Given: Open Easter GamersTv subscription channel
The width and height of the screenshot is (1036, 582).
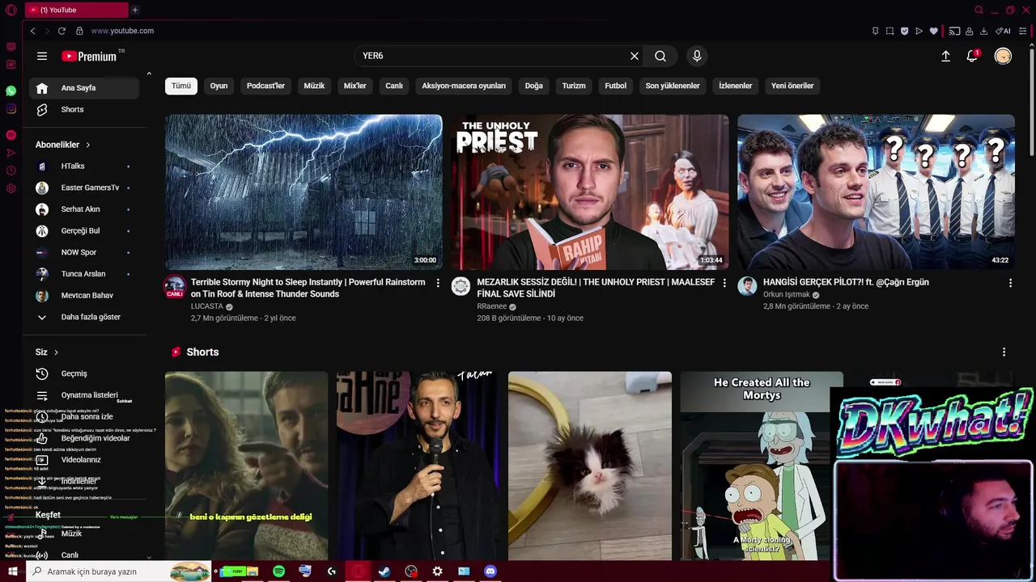Looking at the screenshot, I should [x=84, y=188].
